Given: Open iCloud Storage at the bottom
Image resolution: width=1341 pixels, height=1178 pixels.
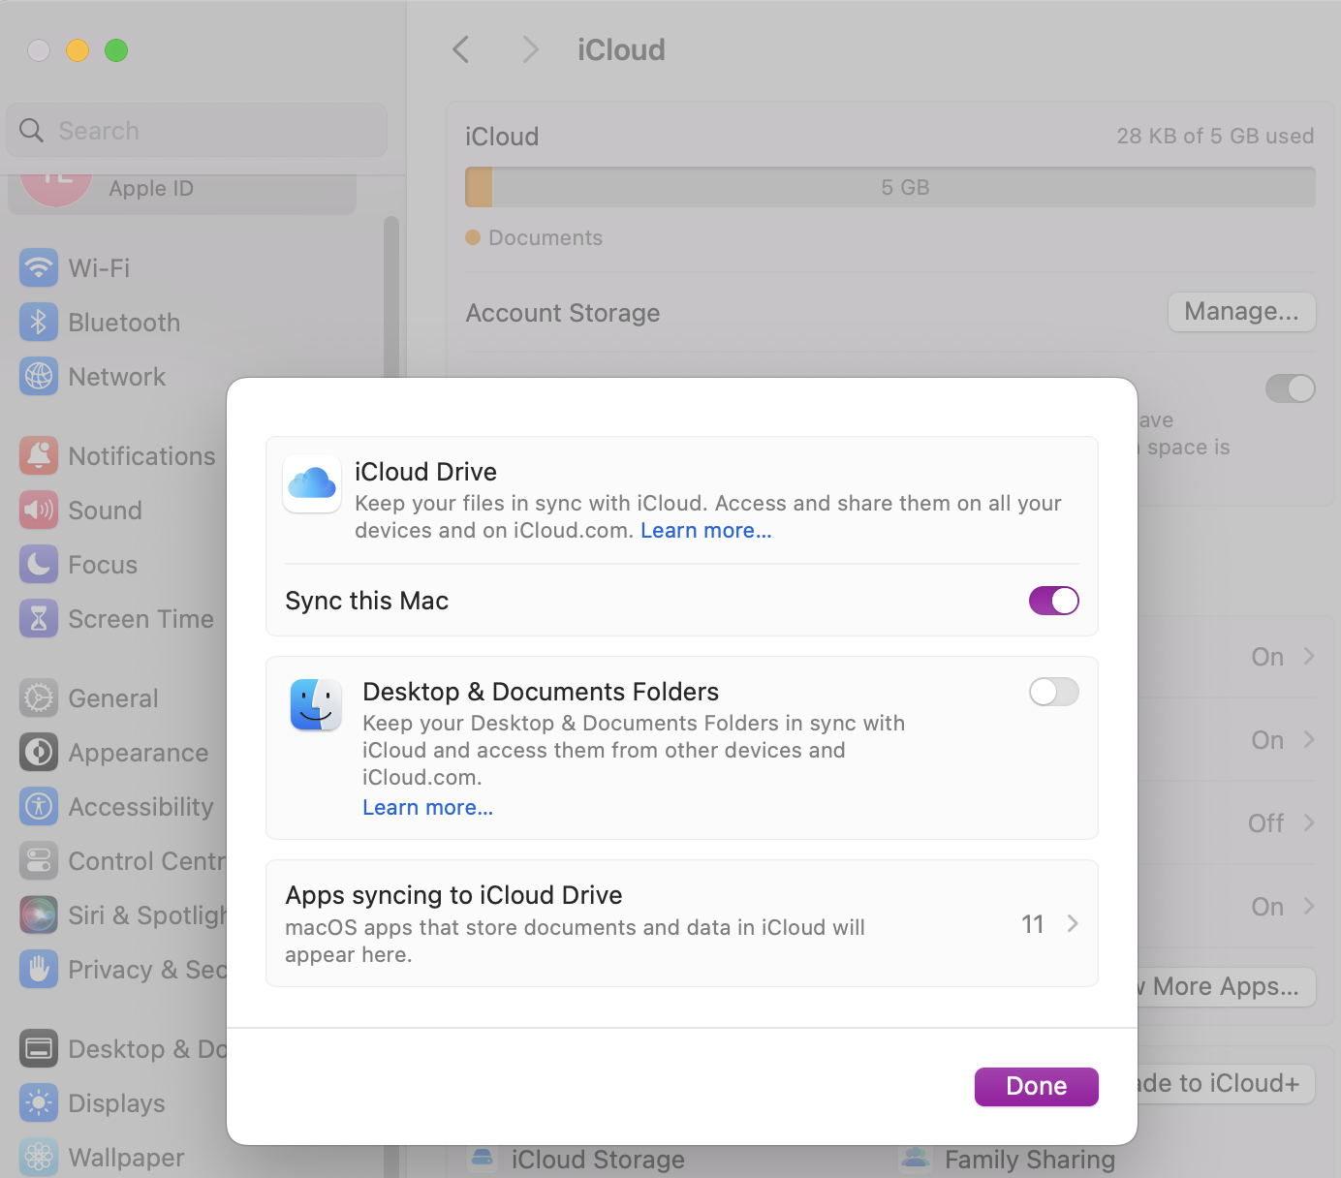Looking at the screenshot, I should [598, 1159].
